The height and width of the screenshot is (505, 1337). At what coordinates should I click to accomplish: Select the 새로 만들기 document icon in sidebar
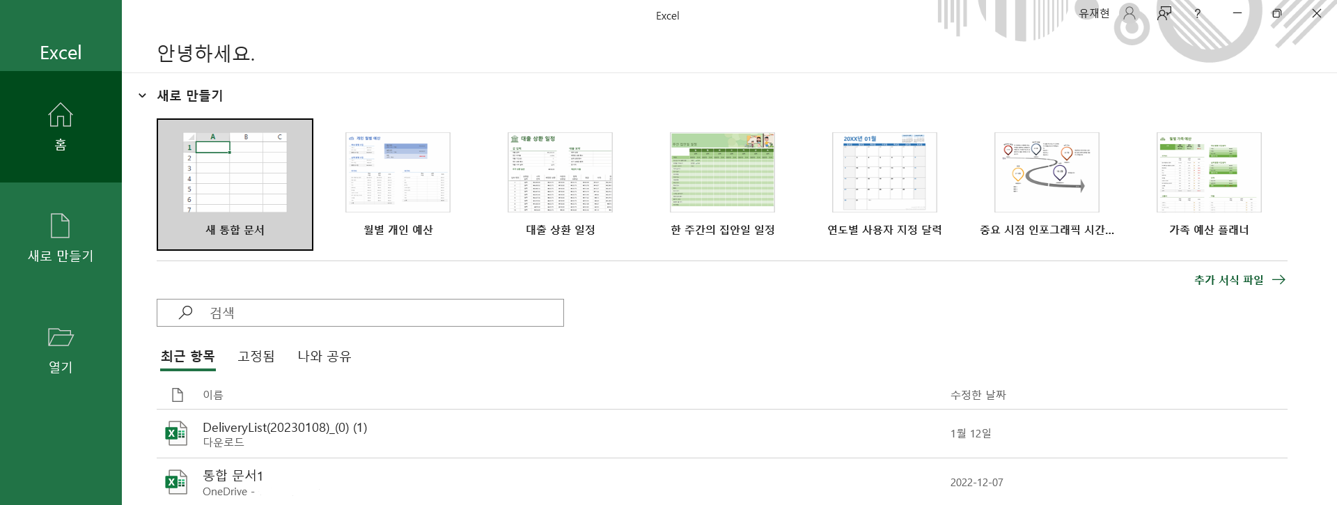61,237
